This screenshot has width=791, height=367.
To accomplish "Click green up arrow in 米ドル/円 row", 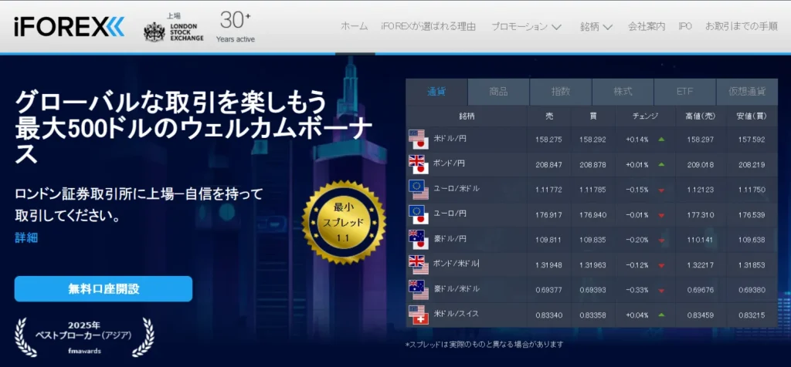I will [661, 140].
